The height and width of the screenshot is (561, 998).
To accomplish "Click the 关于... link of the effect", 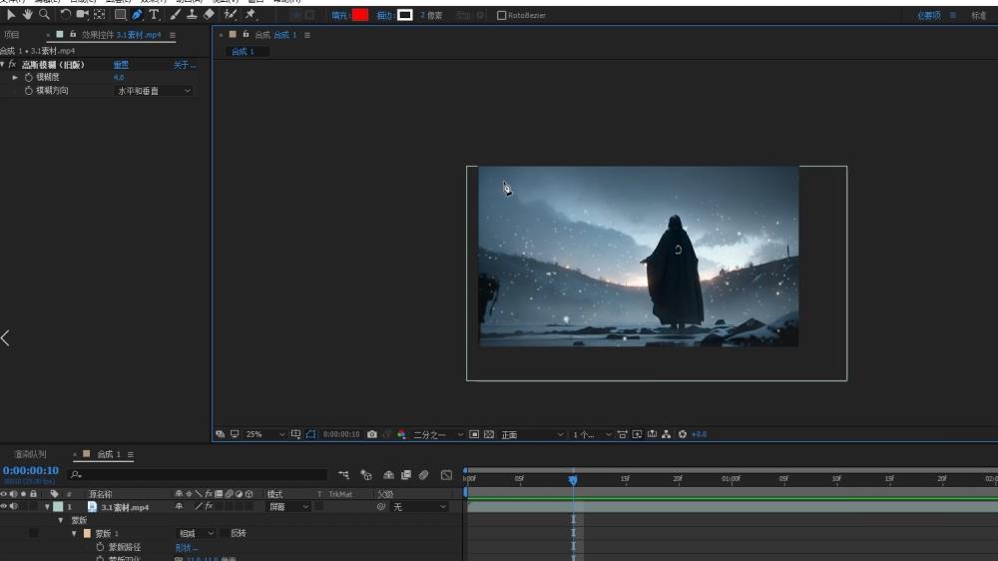I will [x=185, y=65].
